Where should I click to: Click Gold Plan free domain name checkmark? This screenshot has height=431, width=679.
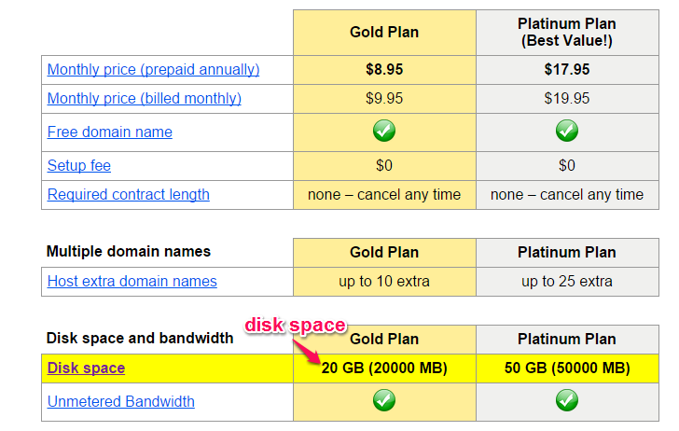pos(384,131)
